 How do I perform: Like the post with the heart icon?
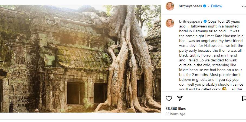[x=169, y=99]
